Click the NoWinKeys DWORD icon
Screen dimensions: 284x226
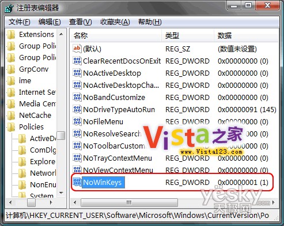77,182
